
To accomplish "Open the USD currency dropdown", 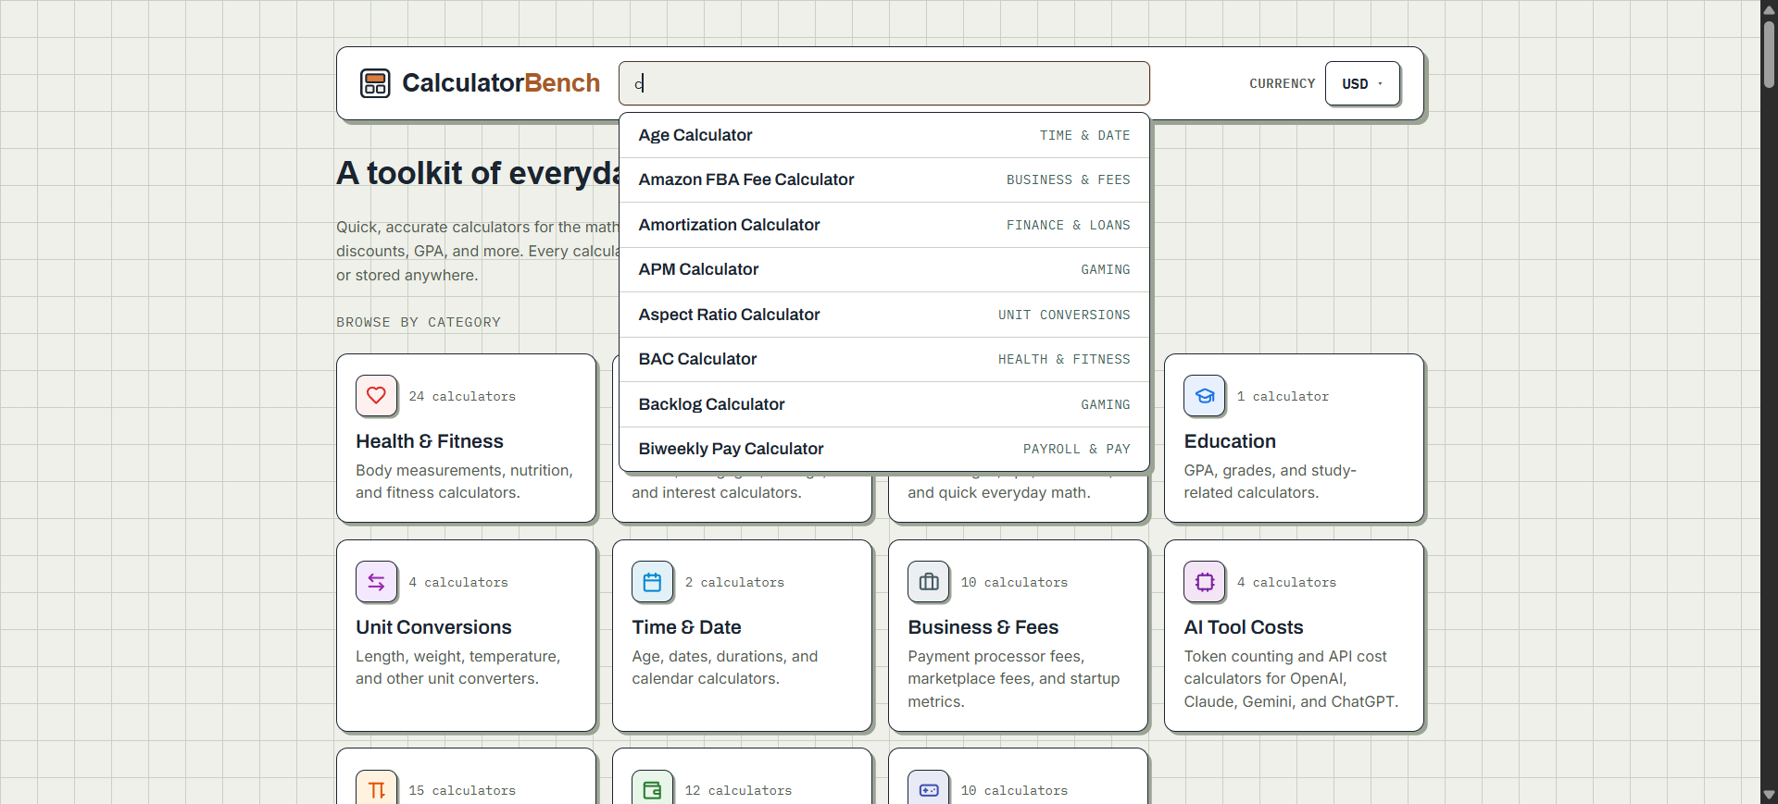I will coord(1362,83).
